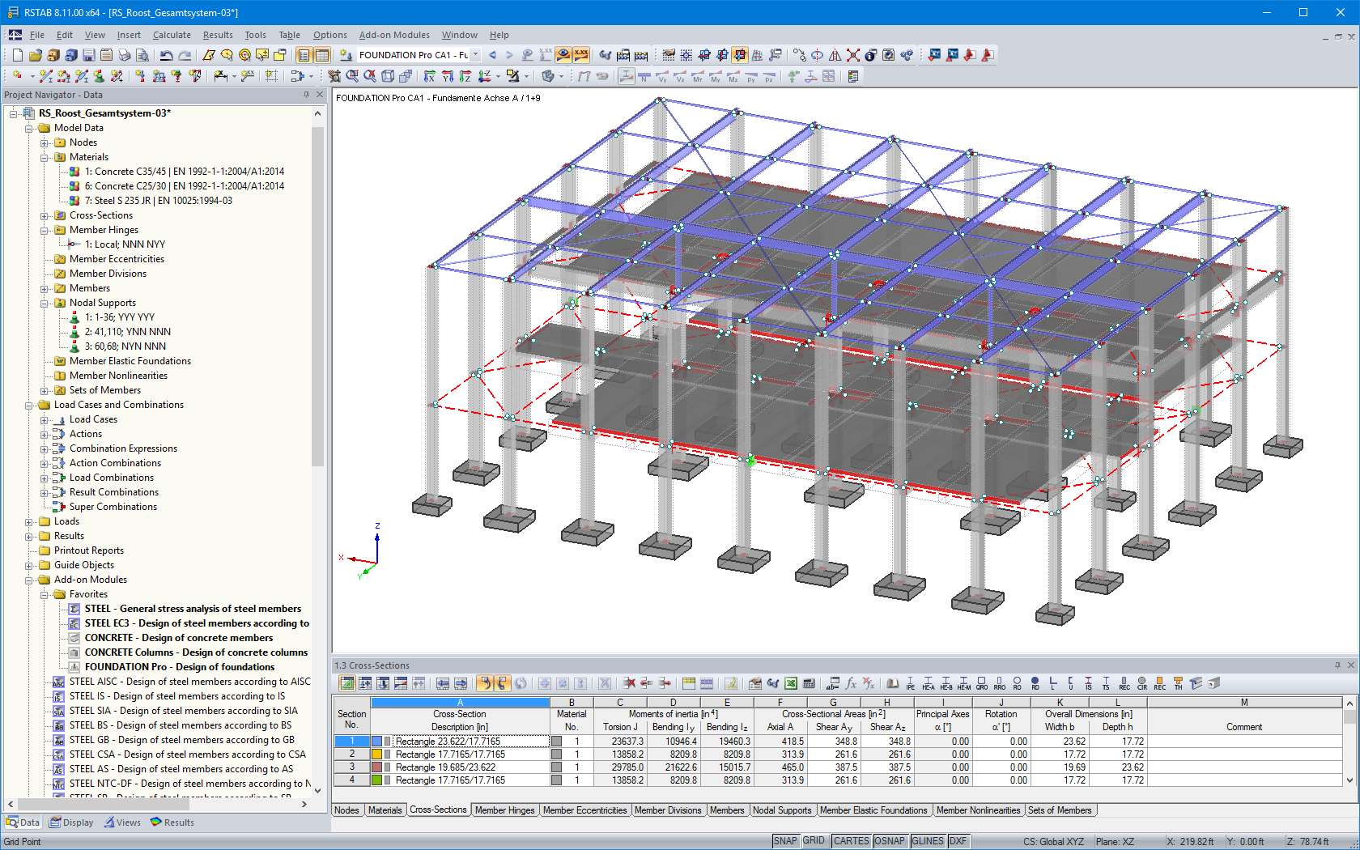
Task: Click the REC rectangular section icon
Action: coord(1125,682)
